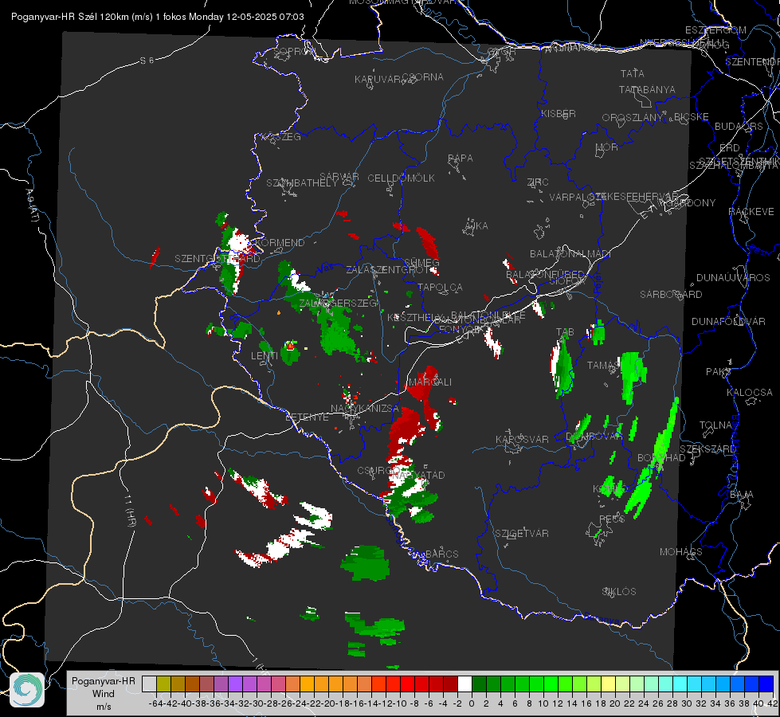Pick the dark green swatch between 0 and 2
The image size is (780, 717).
(x=479, y=684)
